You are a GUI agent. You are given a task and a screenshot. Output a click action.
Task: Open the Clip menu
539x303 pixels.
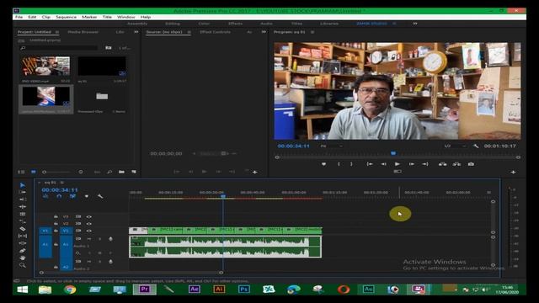[x=46, y=17]
